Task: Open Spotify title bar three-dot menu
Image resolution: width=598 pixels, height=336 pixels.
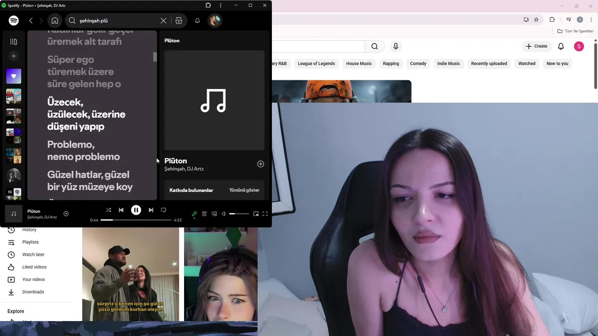Action: tap(221, 5)
